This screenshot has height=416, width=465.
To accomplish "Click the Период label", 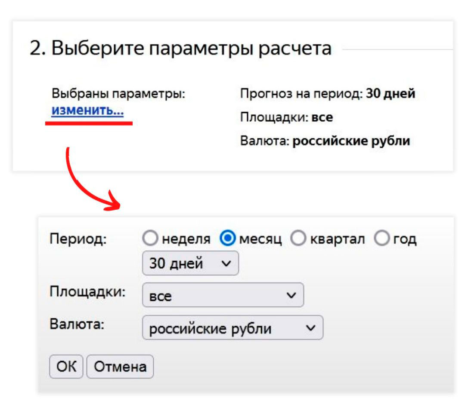I will coord(78,239).
